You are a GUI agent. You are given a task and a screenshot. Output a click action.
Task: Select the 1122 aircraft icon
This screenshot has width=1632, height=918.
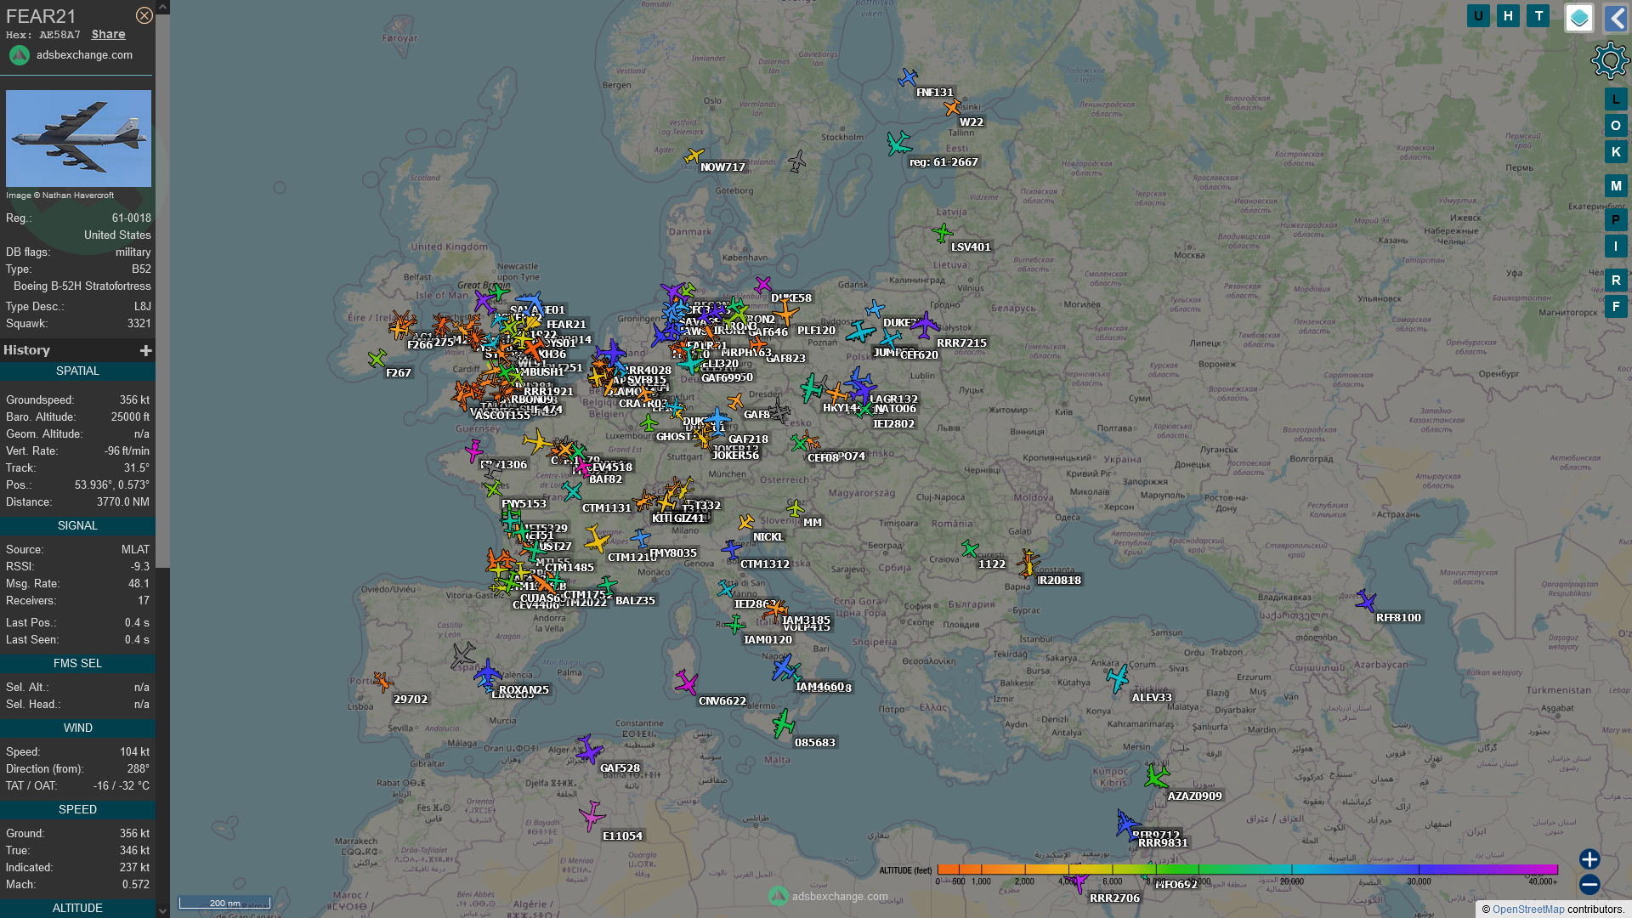coord(970,549)
